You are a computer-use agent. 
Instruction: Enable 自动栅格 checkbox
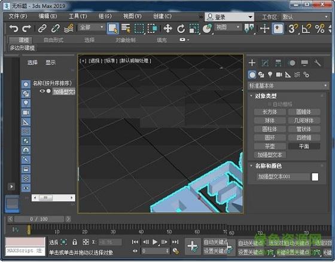pyautogui.click(x=270, y=104)
